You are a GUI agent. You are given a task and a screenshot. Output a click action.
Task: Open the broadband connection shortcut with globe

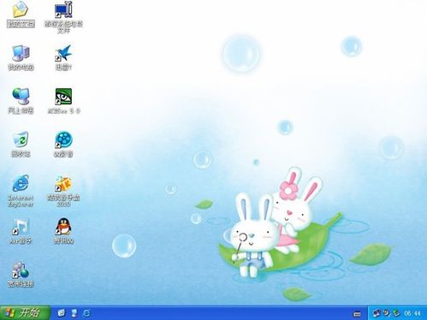coord(21,270)
